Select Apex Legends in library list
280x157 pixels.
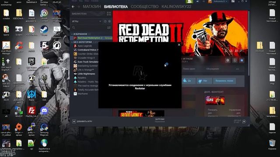click(x=85, y=46)
